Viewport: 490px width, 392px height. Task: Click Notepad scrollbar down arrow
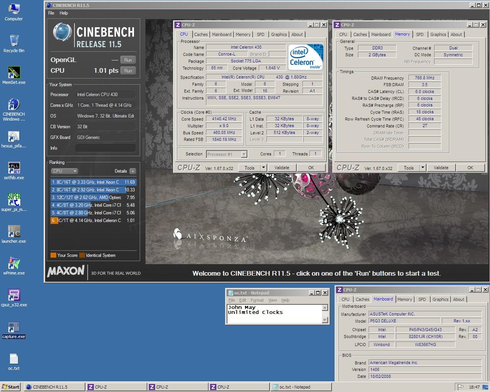(325, 320)
